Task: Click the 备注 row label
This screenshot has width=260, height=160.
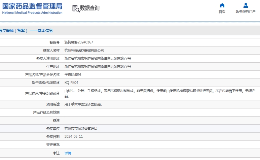Action: pos(56,121)
